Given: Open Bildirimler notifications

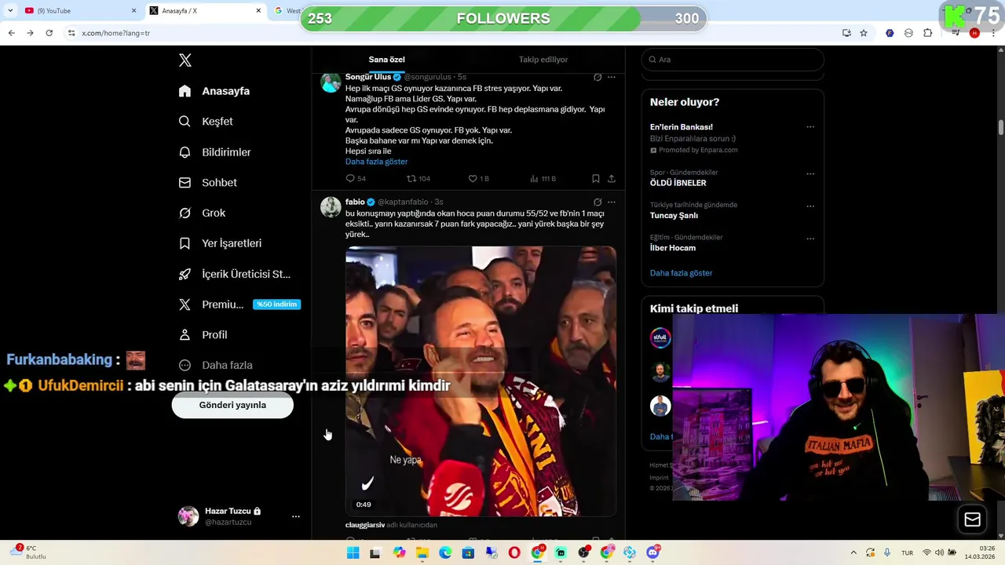Looking at the screenshot, I should [x=214, y=152].
